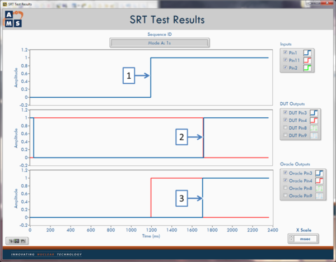Enable the DUT Pin8 checkbox
Viewport: 336px width, 262px height.
click(285, 128)
